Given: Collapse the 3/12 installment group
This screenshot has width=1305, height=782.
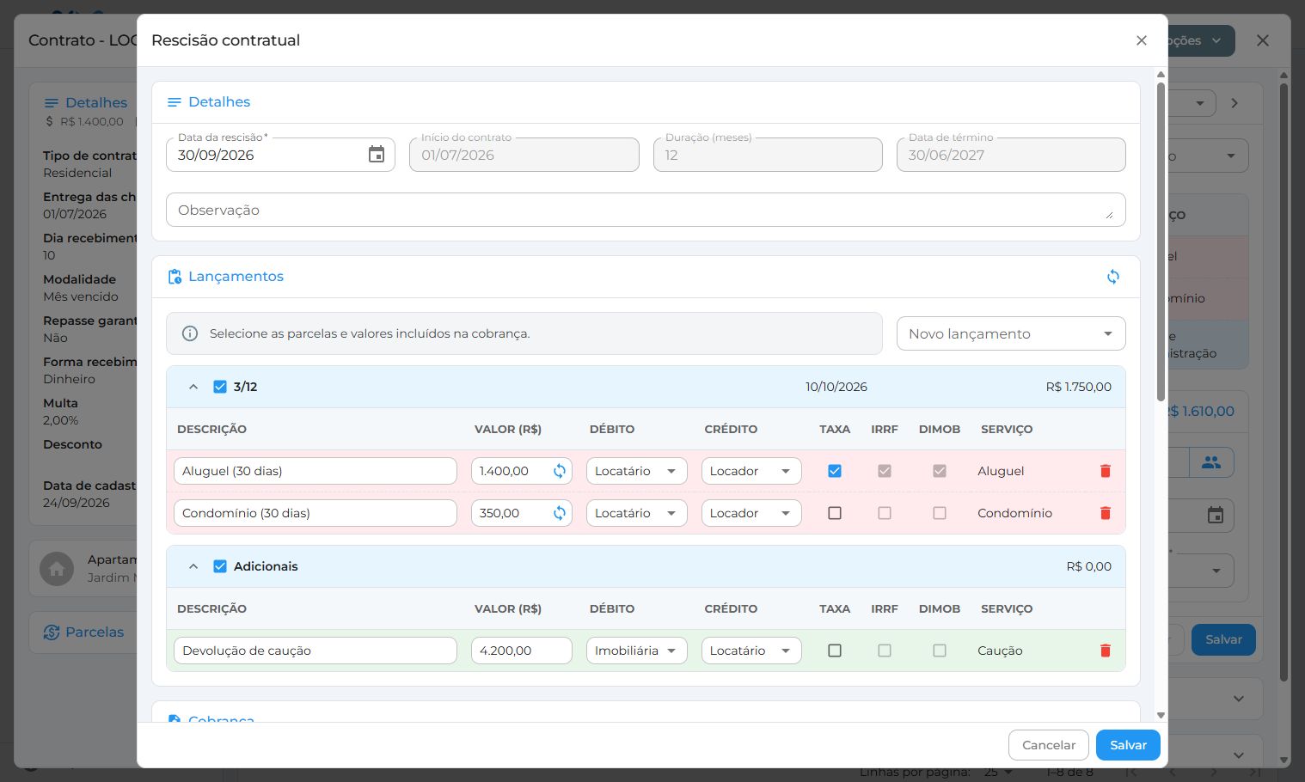Looking at the screenshot, I should point(193,387).
